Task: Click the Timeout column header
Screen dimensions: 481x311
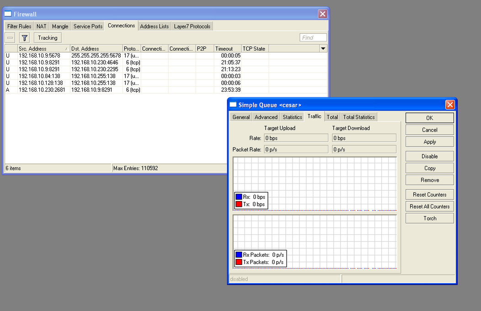Action: click(x=226, y=49)
